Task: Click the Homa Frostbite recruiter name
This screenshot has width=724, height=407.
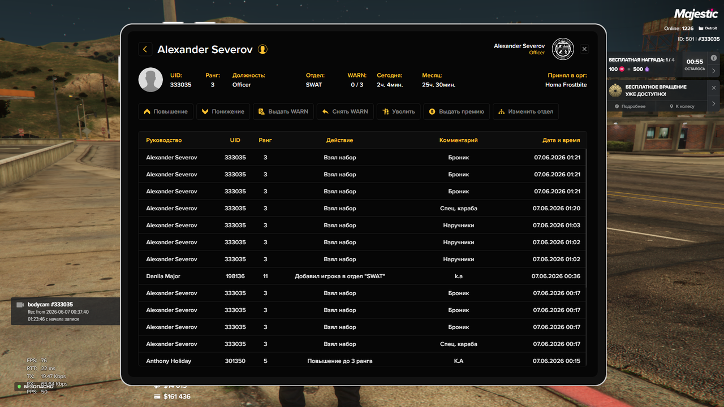Action: point(566,85)
